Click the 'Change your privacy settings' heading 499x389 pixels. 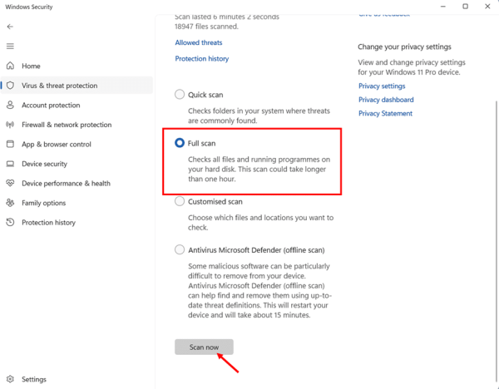(x=404, y=47)
